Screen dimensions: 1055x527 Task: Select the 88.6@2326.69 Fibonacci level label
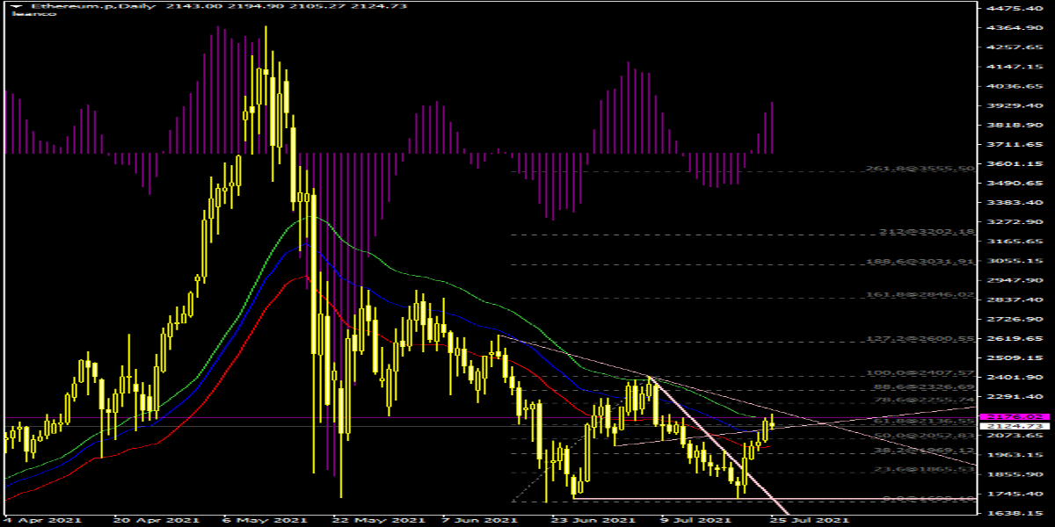(x=923, y=387)
